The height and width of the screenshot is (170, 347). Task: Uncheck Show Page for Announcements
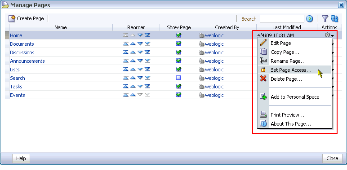178,61
